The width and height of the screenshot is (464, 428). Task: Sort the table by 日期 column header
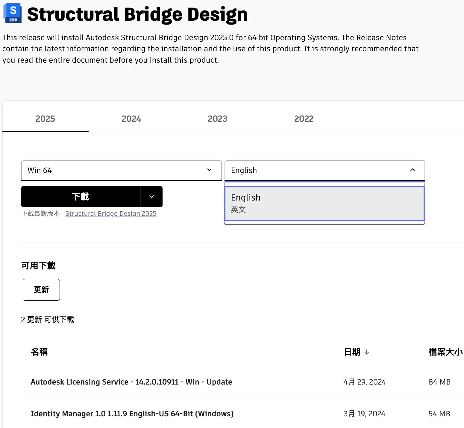pyautogui.click(x=352, y=352)
